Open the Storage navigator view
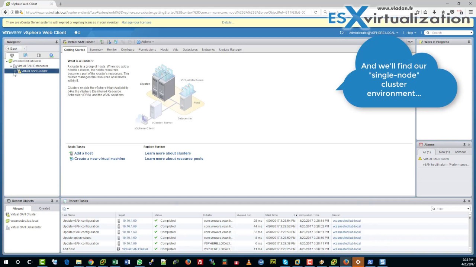The height and width of the screenshot is (267, 476). click(x=38, y=55)
